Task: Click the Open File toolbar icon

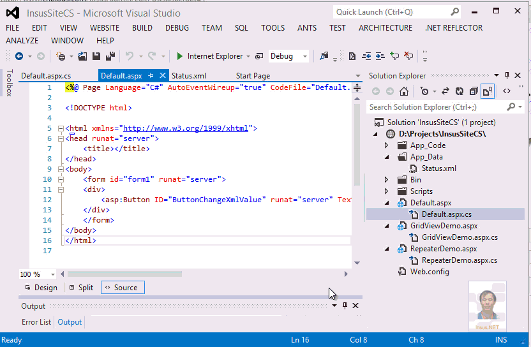Action: pos(82,56)
